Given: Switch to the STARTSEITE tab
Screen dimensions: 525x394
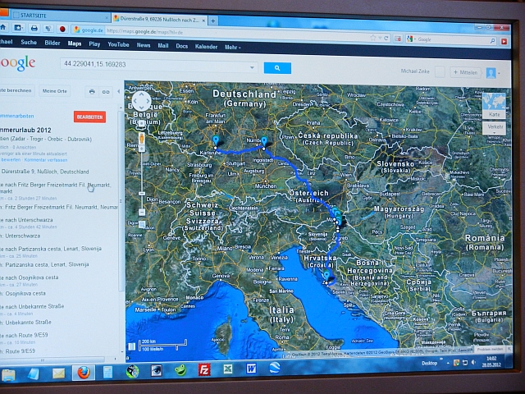Looking at the screenshot, I should coord(60,16).
